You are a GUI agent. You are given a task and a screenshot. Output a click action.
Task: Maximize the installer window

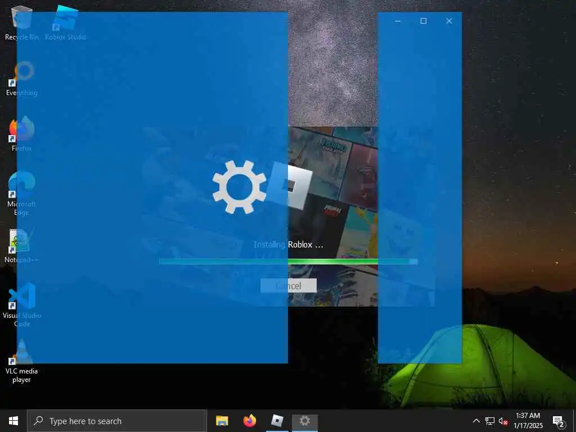tap(423, 21)
